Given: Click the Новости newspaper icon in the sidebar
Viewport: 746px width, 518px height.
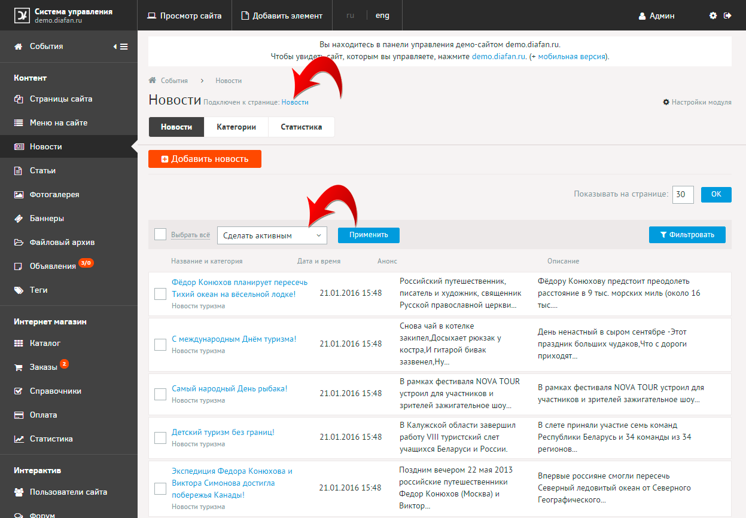Looking at the screenshot, I should tap(19, 147).
